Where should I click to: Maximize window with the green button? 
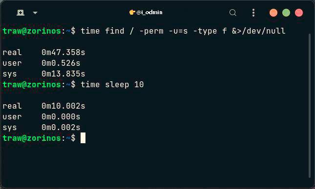click(286, 13)
